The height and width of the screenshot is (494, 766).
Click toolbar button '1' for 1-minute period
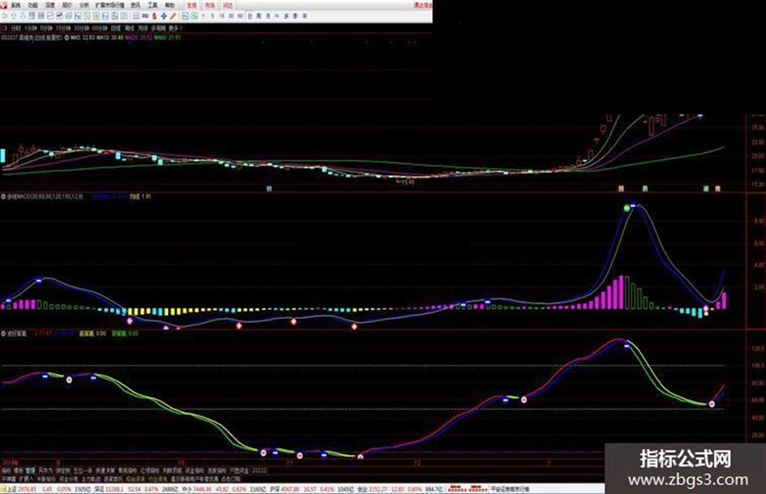(203, 16)
